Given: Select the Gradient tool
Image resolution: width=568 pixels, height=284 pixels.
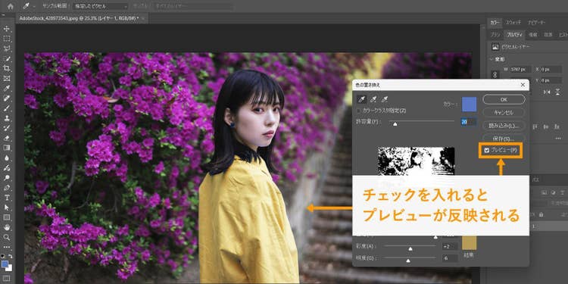Looking at the screenshot, I should [7, 148].
